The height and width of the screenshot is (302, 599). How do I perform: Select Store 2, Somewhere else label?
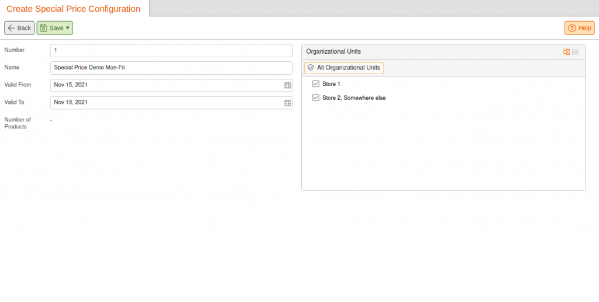click(x=354, y=98)
